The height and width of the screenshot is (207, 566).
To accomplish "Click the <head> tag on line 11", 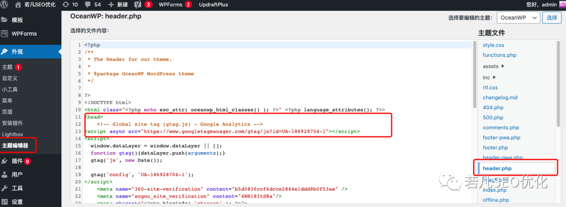I will coord(94,117).
